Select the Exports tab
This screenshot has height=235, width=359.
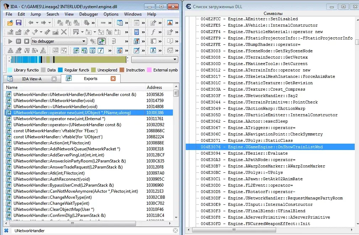point(90,79)
